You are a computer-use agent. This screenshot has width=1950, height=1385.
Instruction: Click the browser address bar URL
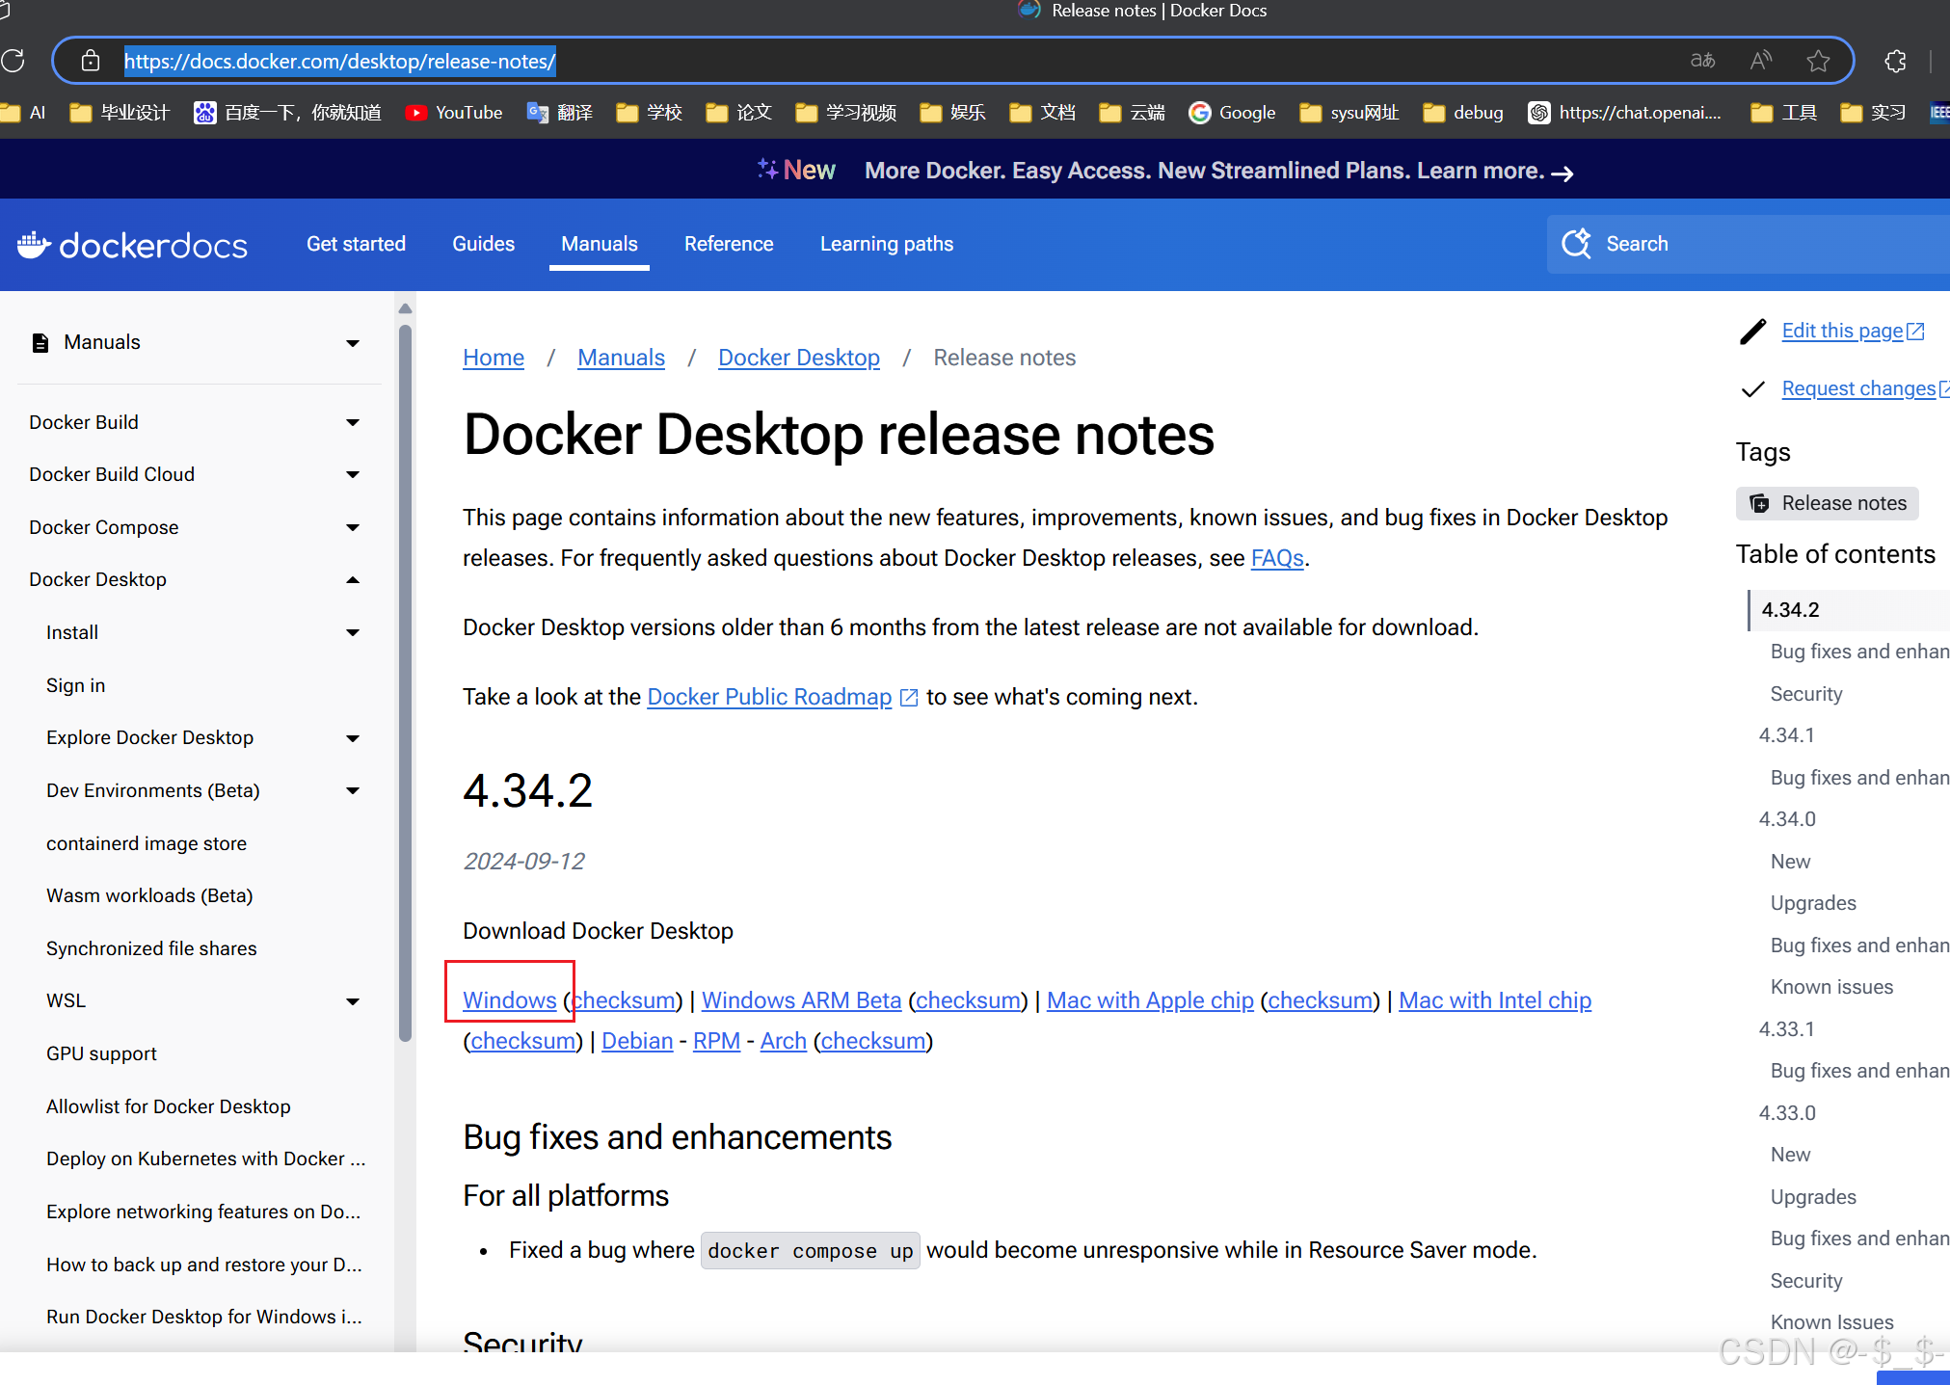tap(339, 61)
